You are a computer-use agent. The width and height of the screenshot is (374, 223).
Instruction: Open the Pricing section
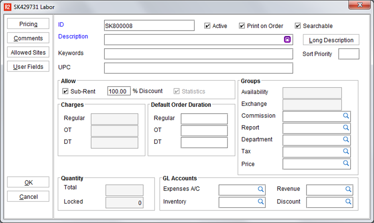tap(28, 23)
